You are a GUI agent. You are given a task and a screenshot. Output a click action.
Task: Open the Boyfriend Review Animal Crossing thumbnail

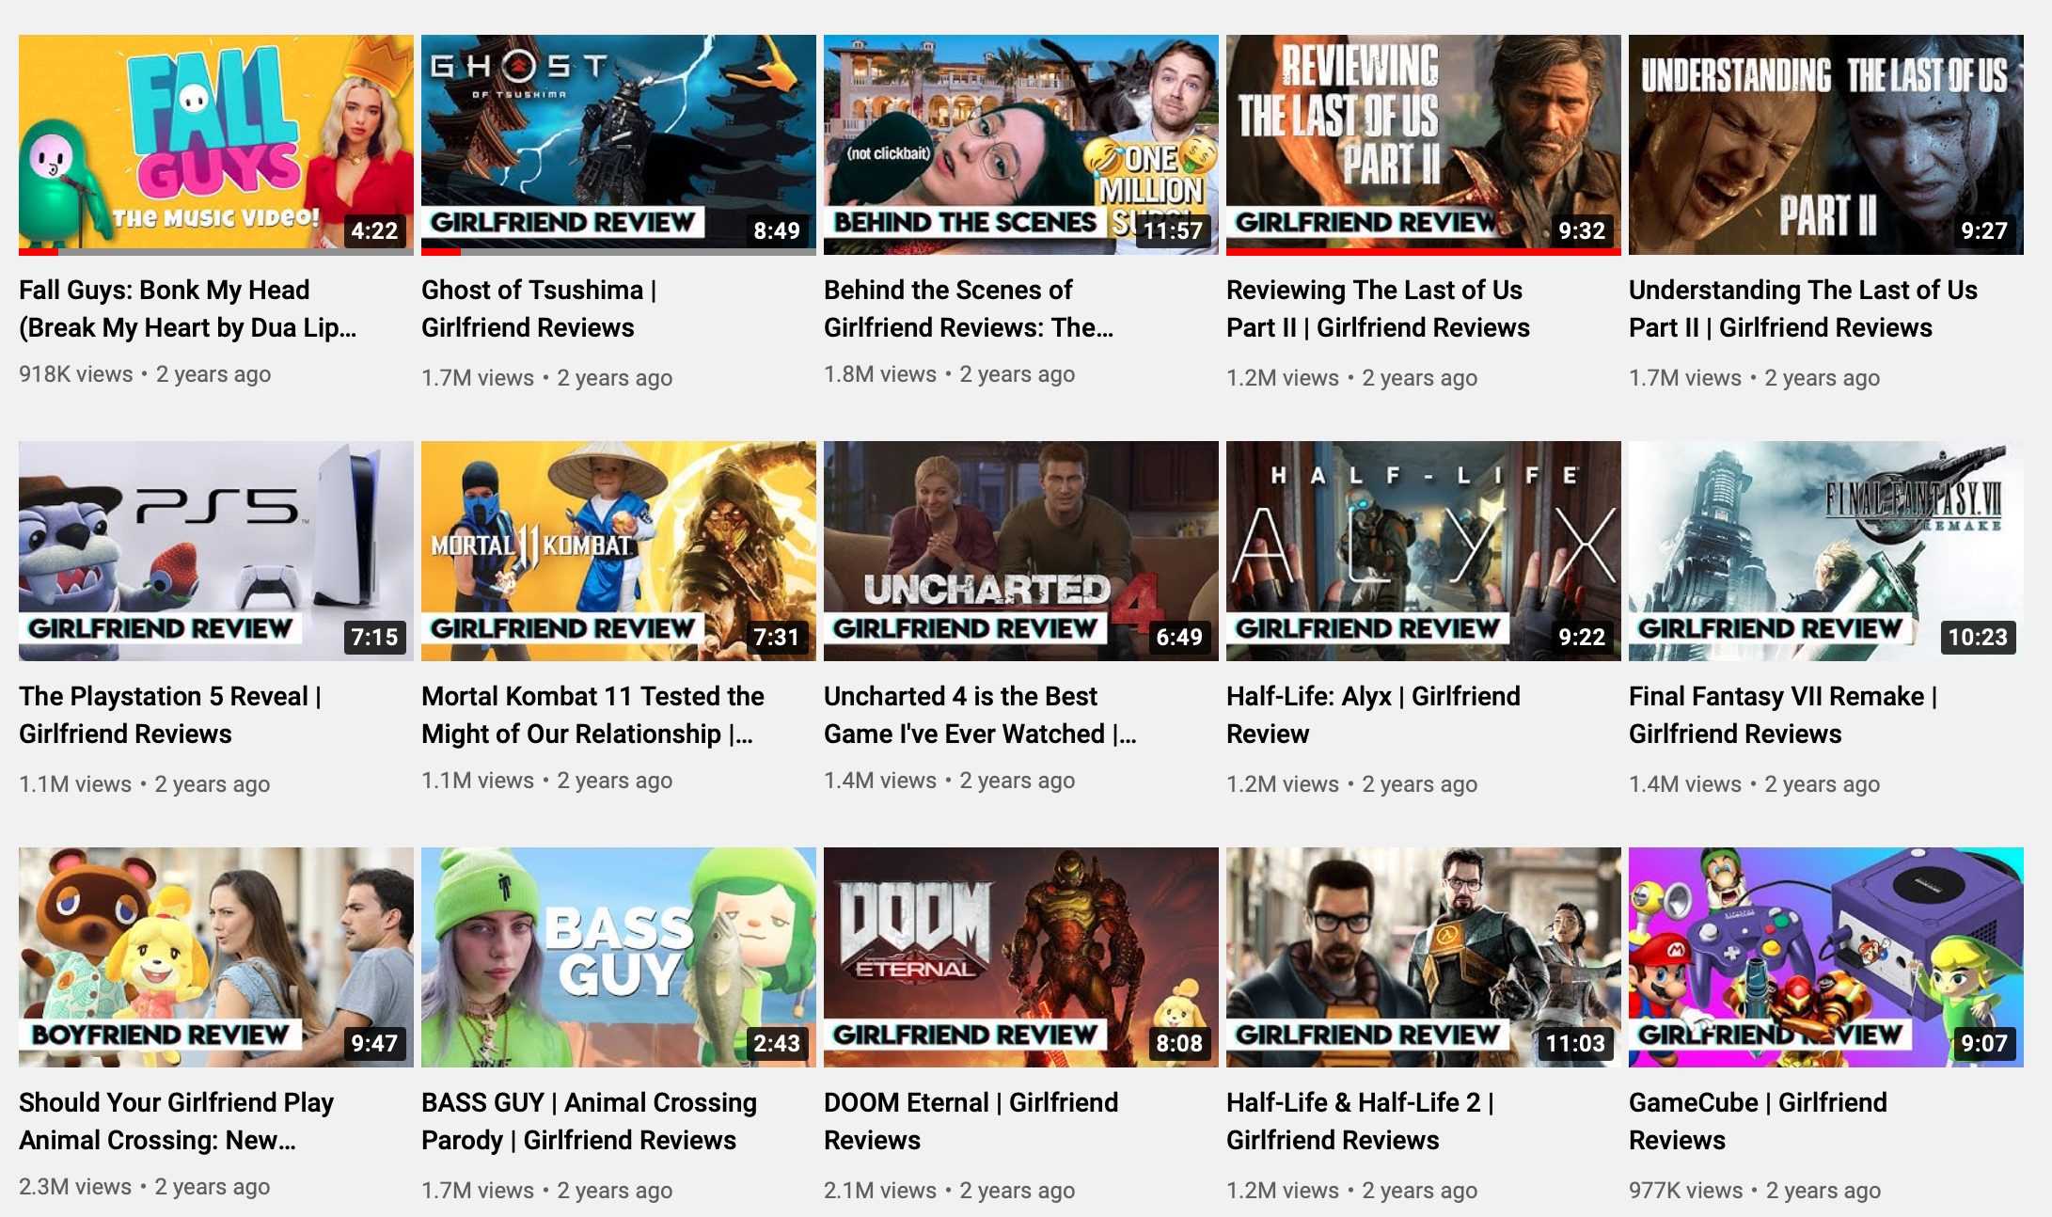pos(215,956)
